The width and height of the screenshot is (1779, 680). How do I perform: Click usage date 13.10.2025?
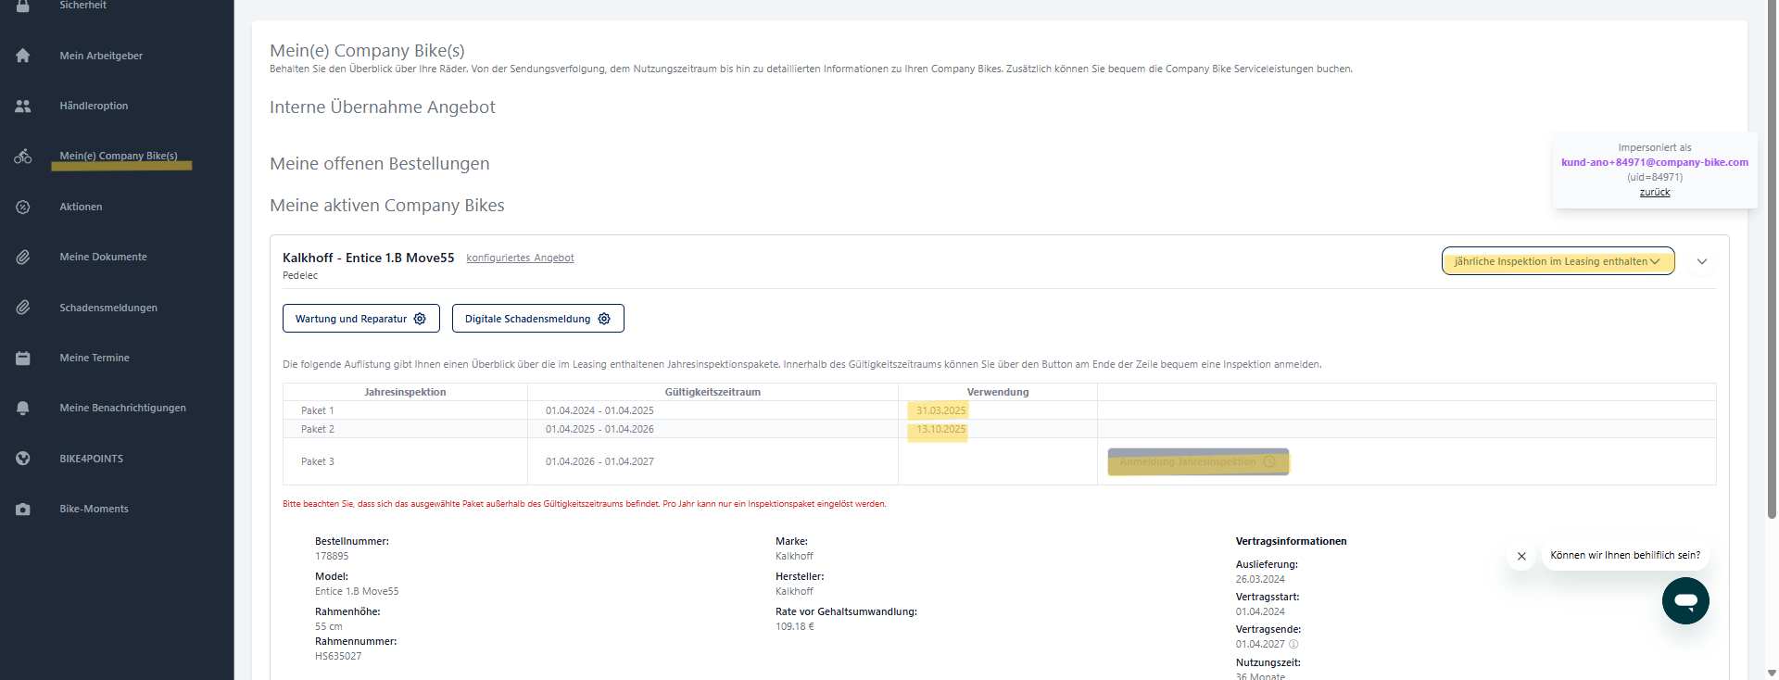tap(940, 429)
